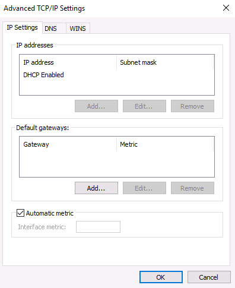235x288 pixels.
Task: Click Remove under IP addresses
Action: (192, 106)
